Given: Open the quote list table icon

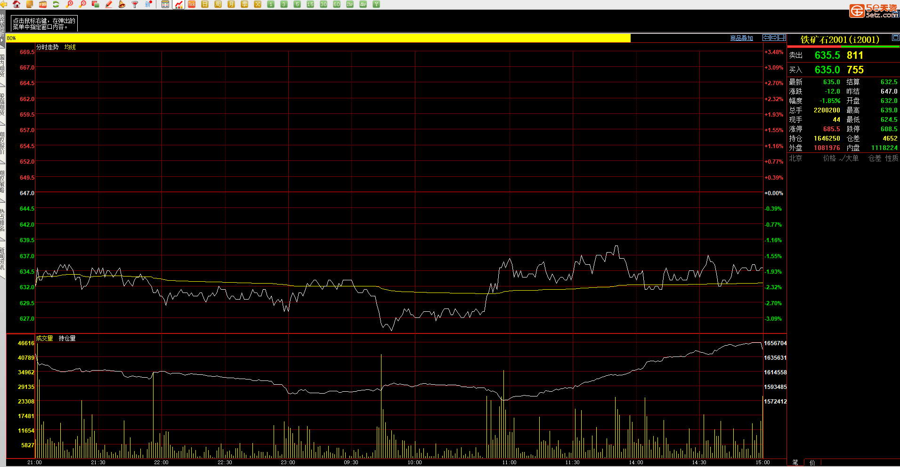Looking at the screenshot, I should [165, 4].
